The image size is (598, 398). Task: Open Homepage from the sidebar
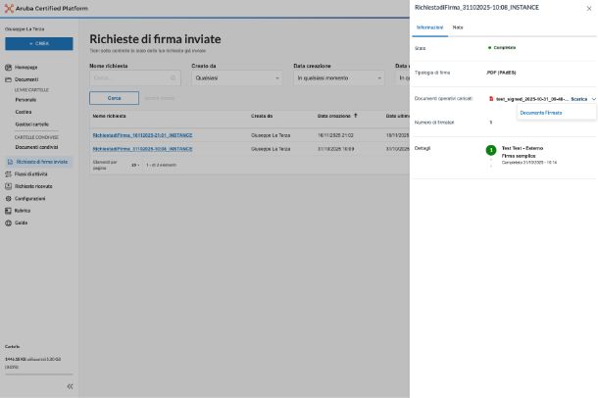click(x=25, y=67)
